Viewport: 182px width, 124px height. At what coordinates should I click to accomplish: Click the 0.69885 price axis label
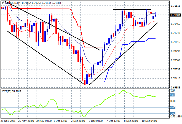(175, 87)
